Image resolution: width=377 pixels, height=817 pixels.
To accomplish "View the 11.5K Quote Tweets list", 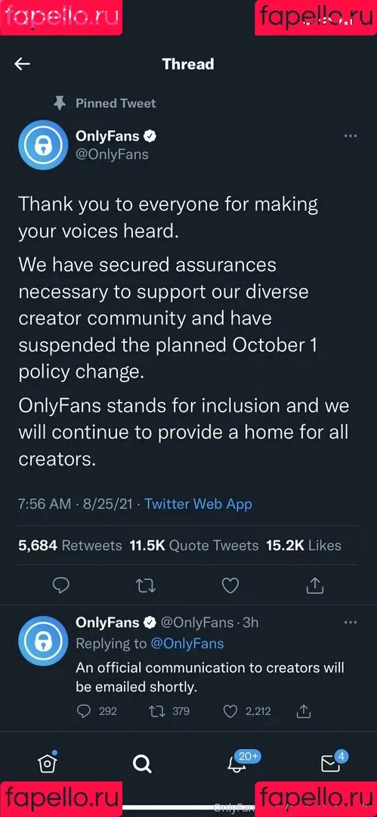I will (194, 545).
